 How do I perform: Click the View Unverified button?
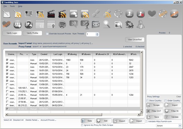135,40
